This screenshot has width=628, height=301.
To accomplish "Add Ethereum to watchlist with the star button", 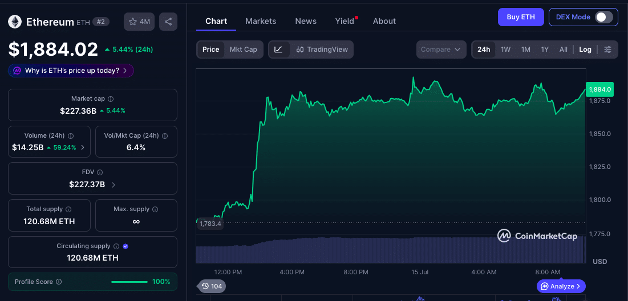I will (x=139, y=22).
